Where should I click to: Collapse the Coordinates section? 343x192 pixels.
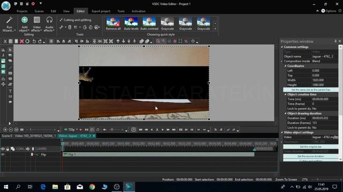[x=286, y=66]
